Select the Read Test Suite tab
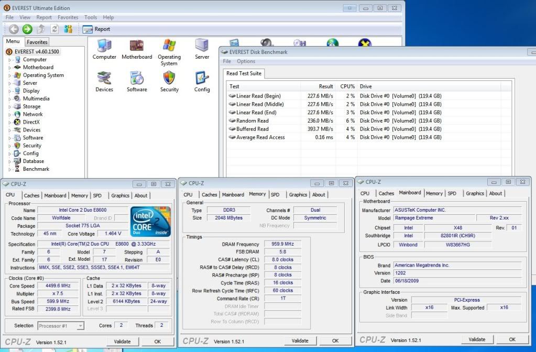The width and height of the screenshot is (536, 352). click(x=244, y=73)
